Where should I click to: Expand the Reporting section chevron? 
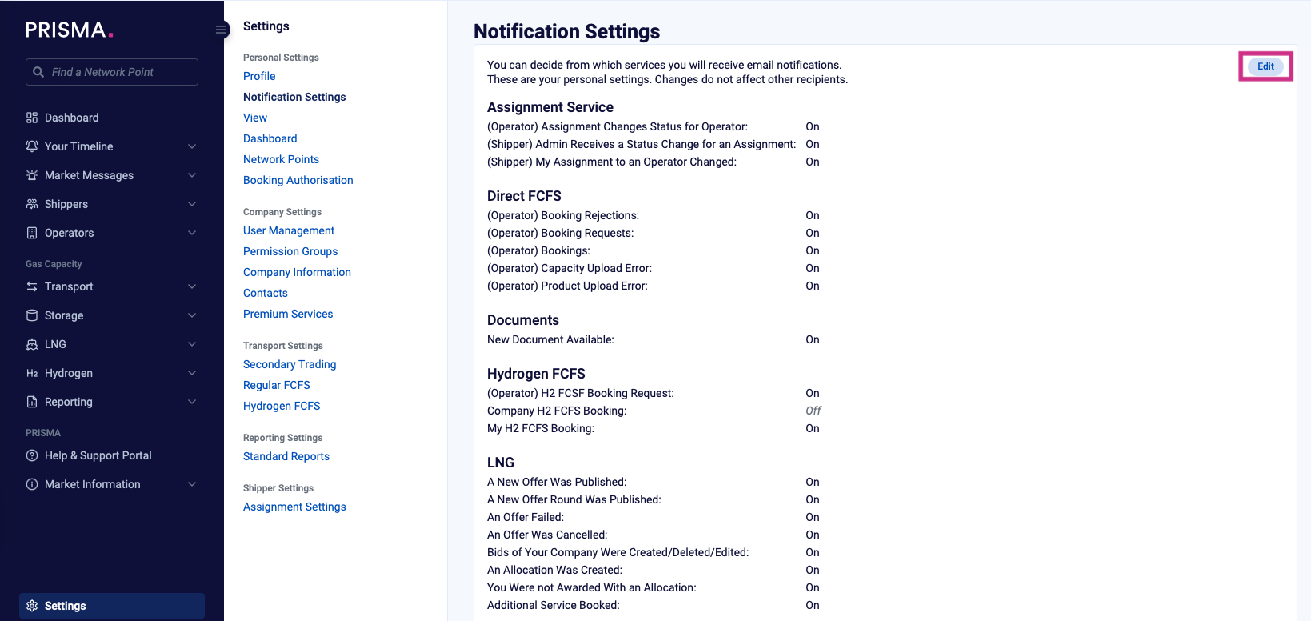click(192, 402)
